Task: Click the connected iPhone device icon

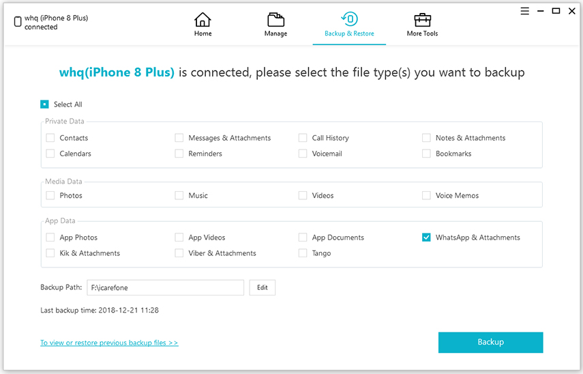Action: pos(18,22)
